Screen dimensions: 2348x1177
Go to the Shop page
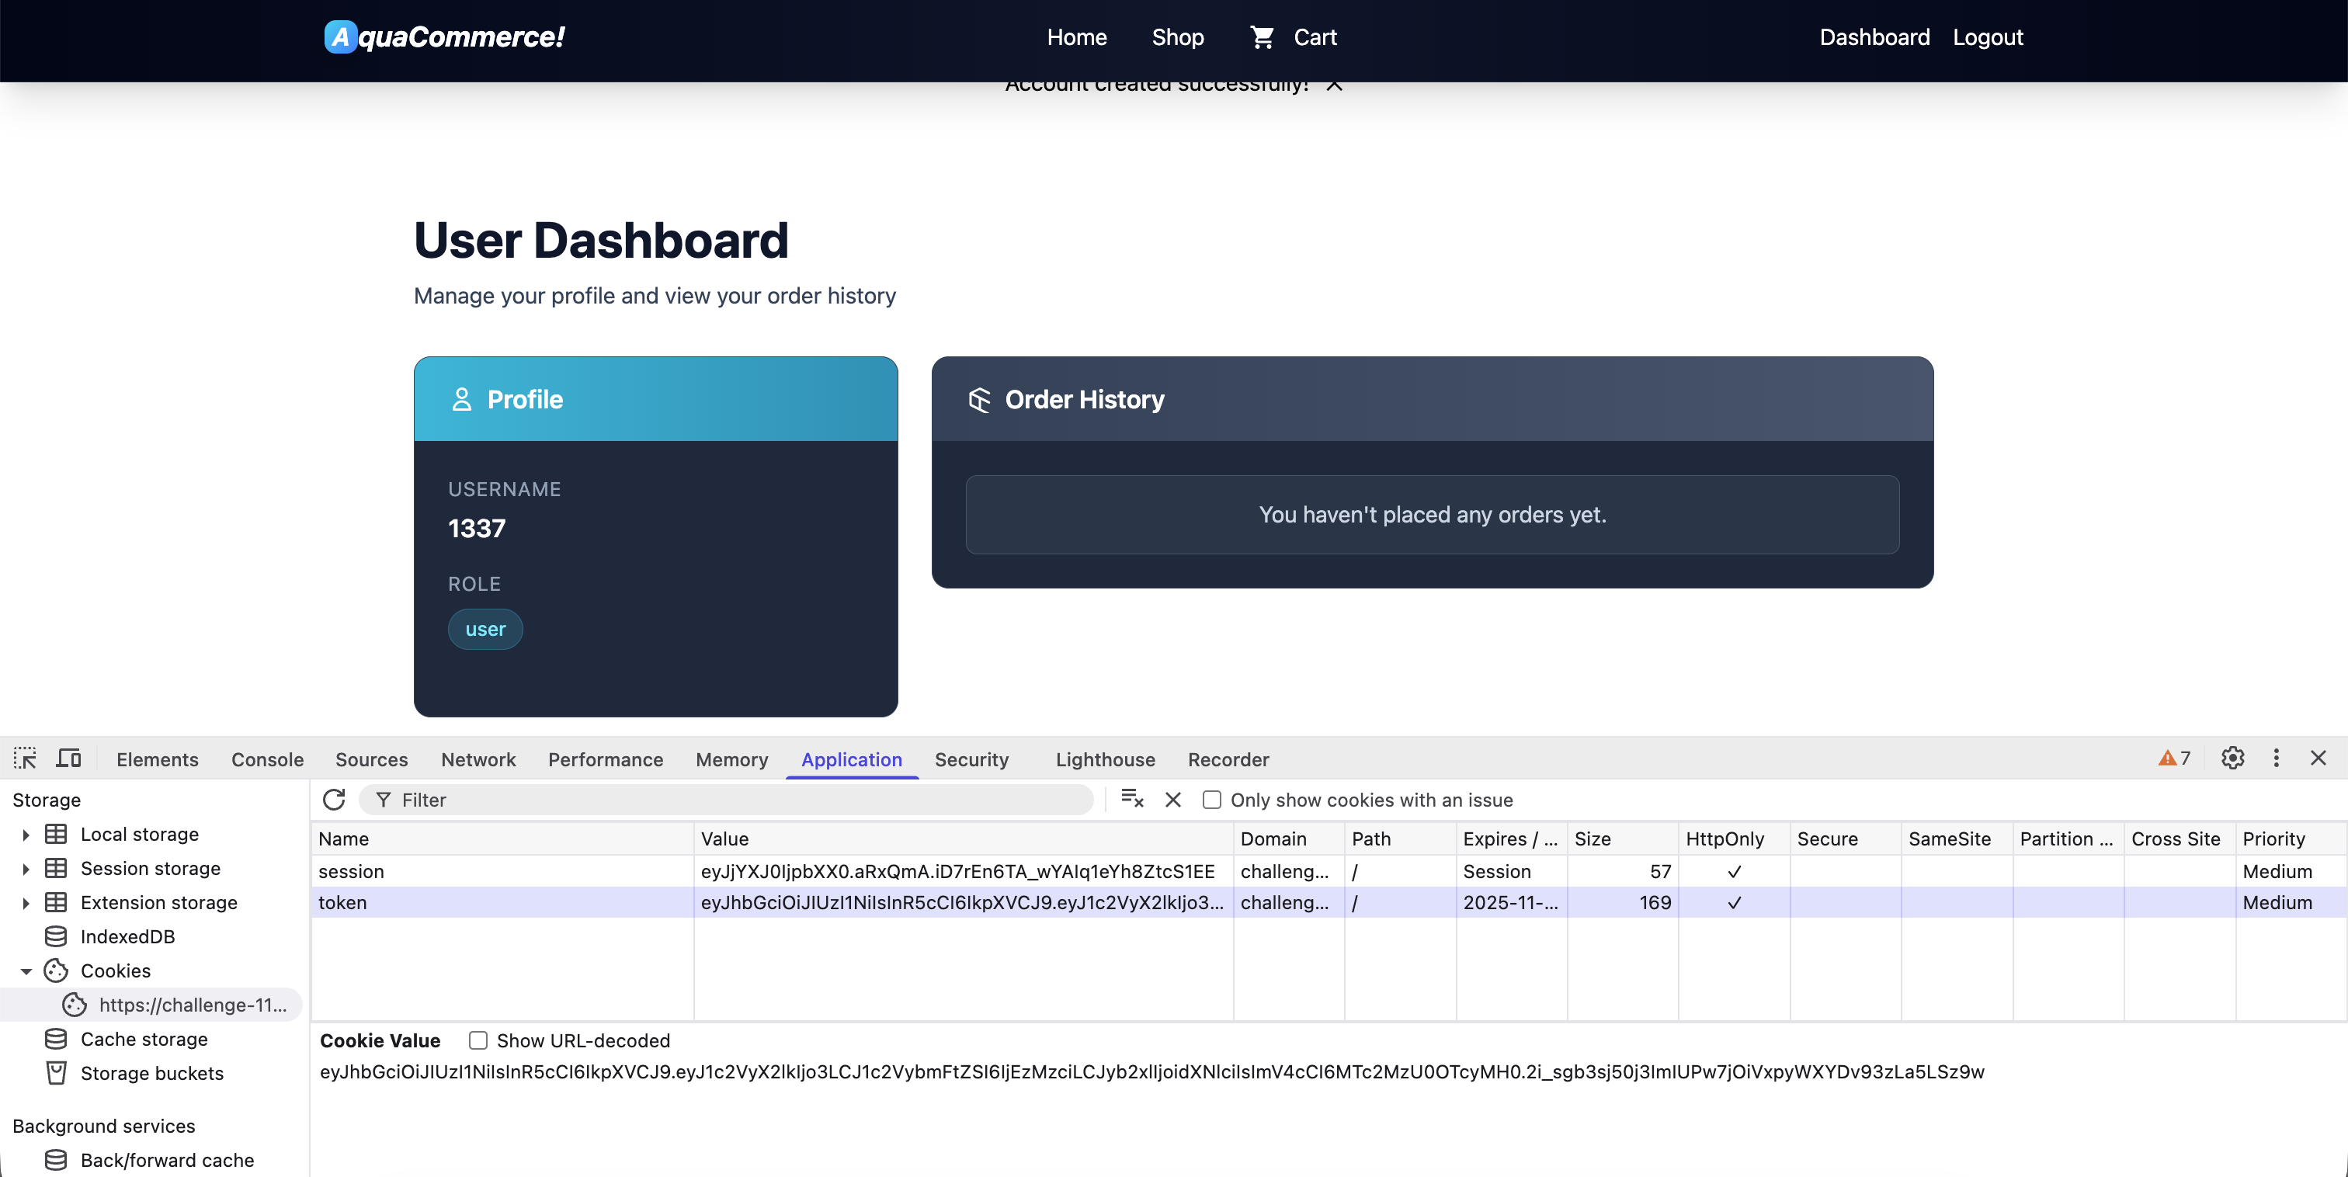click(1177, 37)
